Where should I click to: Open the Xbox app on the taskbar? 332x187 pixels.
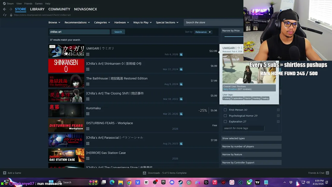tap(249, 182)
